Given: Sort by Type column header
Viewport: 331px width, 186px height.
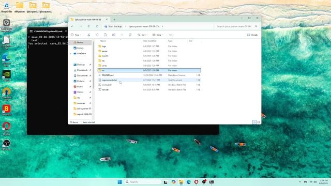Looking at the screenshot, I should tap(170, 41).
